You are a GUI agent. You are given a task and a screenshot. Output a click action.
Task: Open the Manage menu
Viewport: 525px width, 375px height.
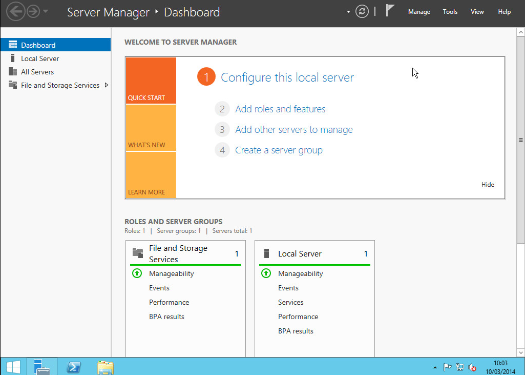(x=419, y=12)
